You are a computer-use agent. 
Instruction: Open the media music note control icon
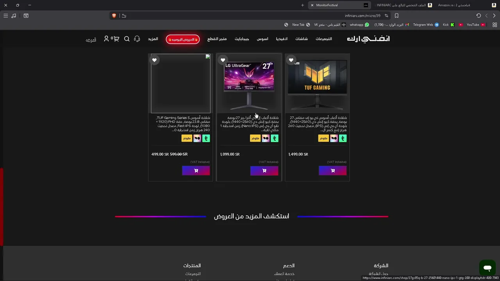[x=14, y=16]
